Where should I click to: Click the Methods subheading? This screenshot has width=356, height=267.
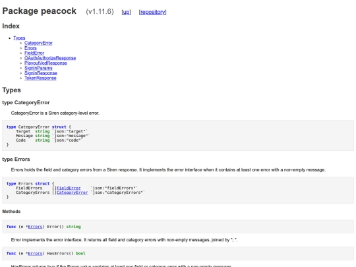tap(11, 212)
